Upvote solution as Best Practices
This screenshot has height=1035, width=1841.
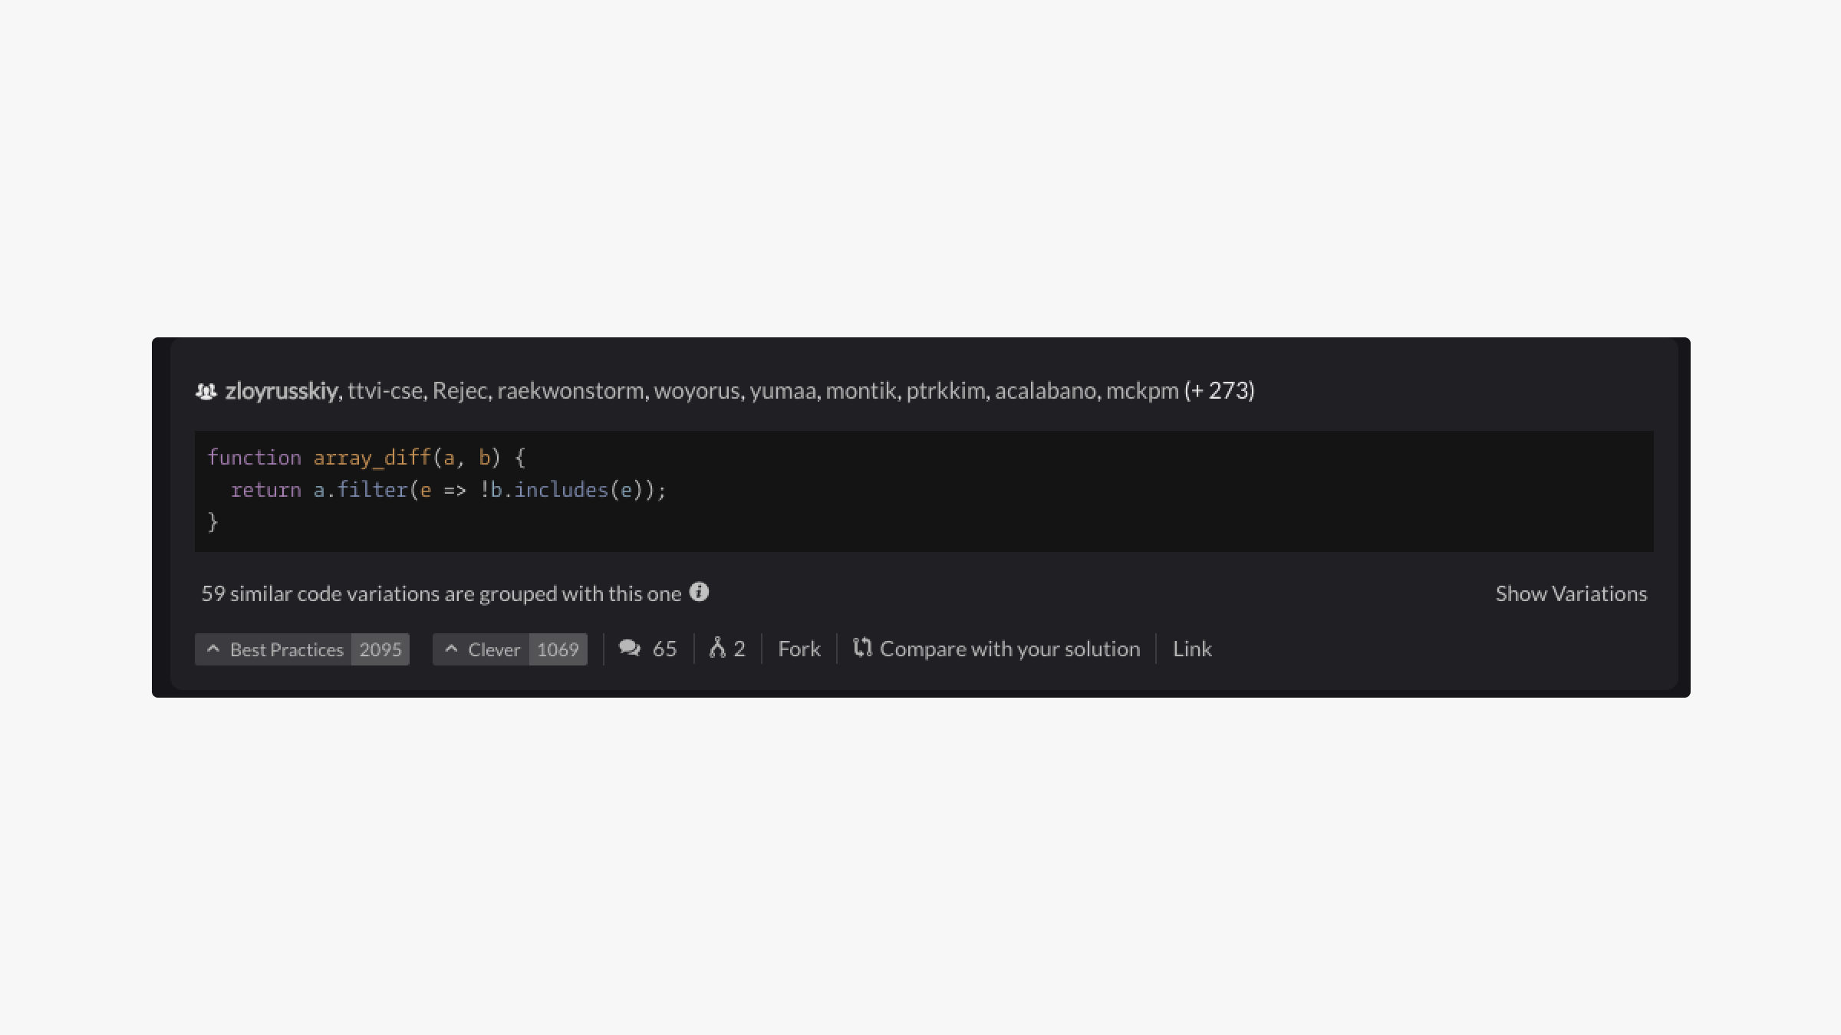pyautogui.click(x=286, y=649)
